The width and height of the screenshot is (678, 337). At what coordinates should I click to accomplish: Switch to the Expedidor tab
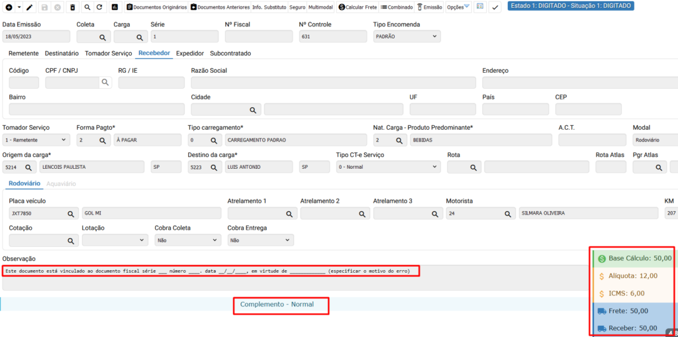[189, 53]
